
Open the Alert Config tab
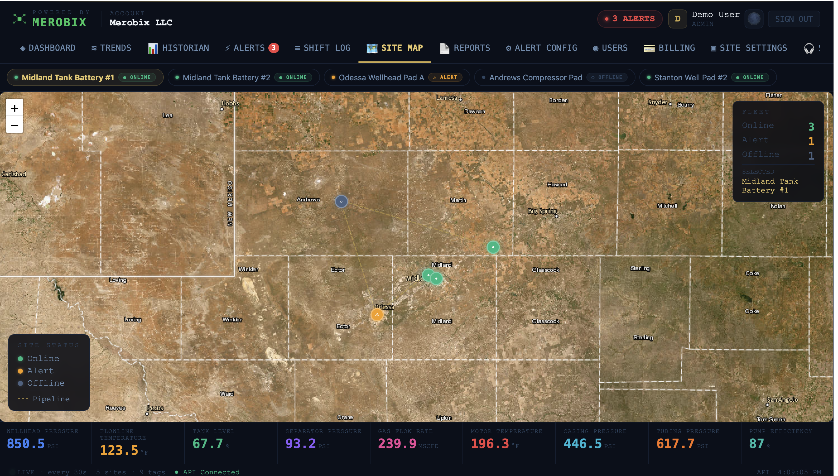541,48
